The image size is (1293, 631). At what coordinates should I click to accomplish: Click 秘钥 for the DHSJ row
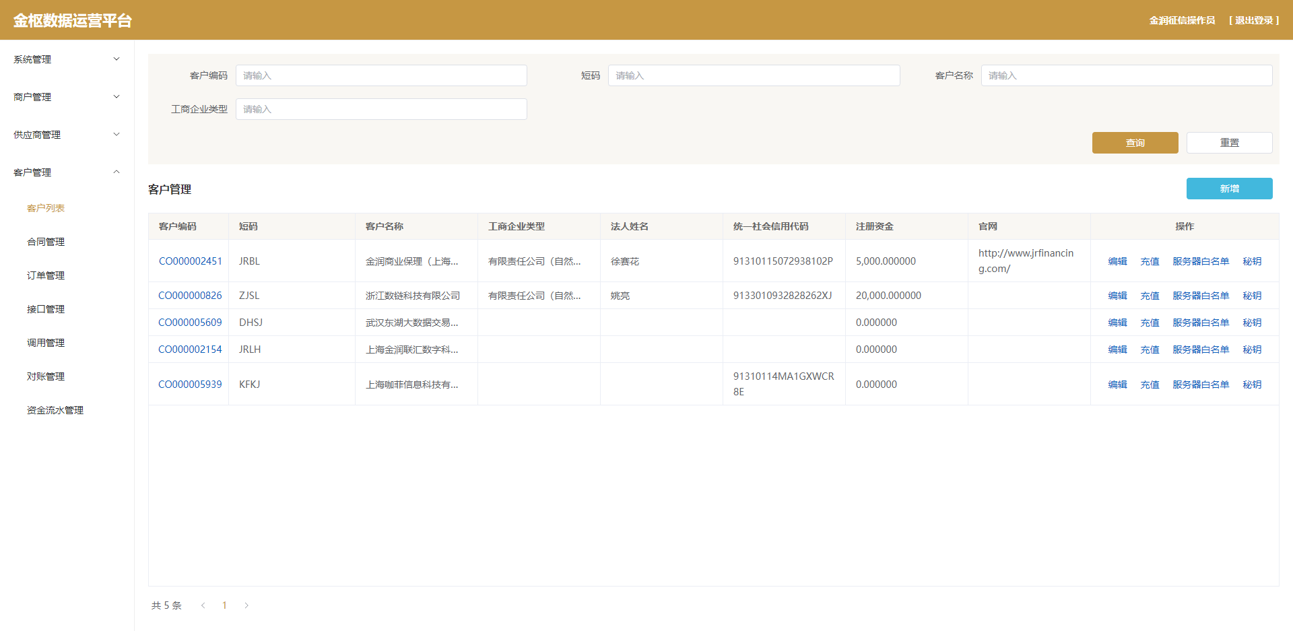pyautogui.click(x=1253, y=323)
